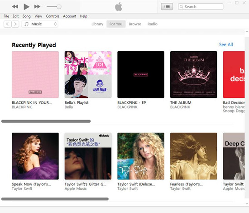Expand the Music media type dropdown
Image resolution: width=249 pixels, height=213 pixels.
[40, 24]
